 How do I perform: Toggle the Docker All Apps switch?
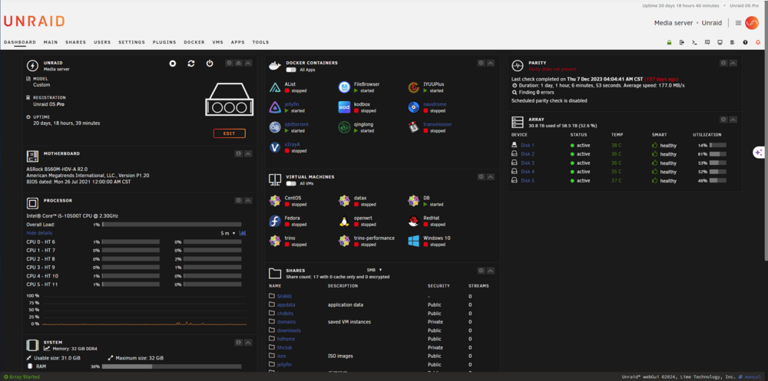291,70
